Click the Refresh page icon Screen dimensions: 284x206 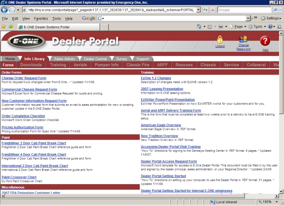point(205,10)
